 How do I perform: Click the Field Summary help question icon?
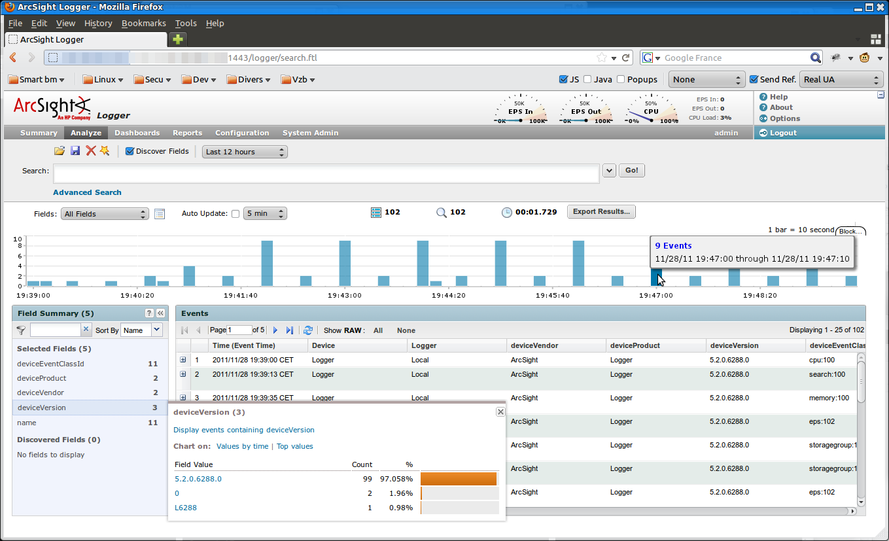149,313
